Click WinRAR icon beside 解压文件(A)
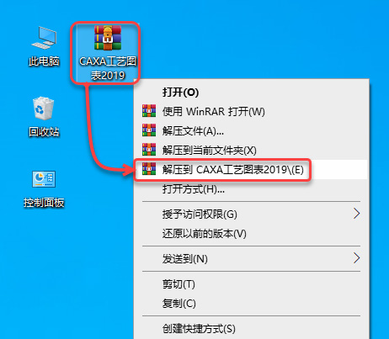Image resolution: width=389 pixels, height=339 pixels. click(x=149, y=130)
